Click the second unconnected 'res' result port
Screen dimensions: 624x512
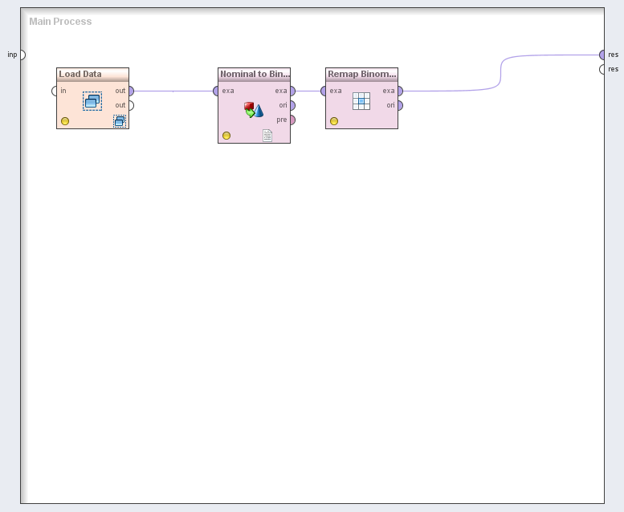tap(602, 69)
